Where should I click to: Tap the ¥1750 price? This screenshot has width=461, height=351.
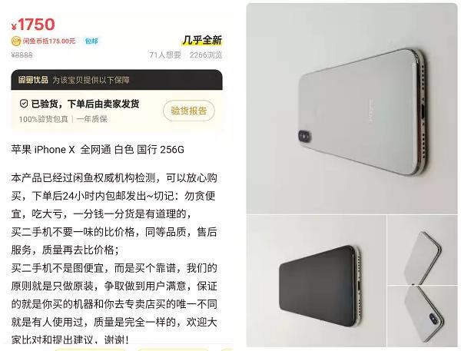coord(33,24)
